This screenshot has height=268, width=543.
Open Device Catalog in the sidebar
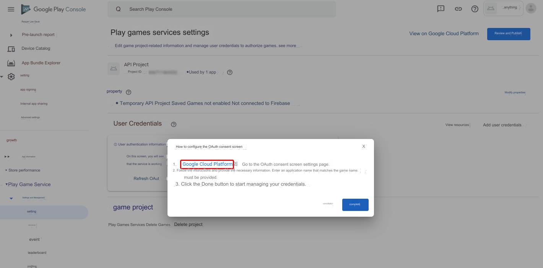[x=36, y=48]
